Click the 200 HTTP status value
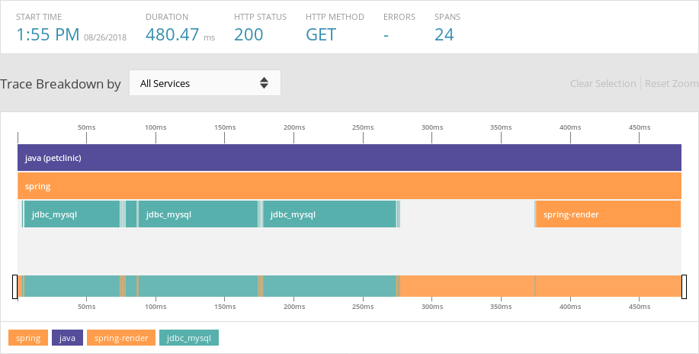Viewport: 699px width, 354px height. coord(248,34)
